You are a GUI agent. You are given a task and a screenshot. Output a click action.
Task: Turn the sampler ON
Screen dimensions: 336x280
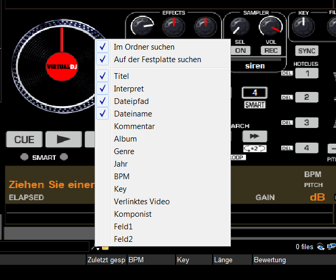pos(240,51)
